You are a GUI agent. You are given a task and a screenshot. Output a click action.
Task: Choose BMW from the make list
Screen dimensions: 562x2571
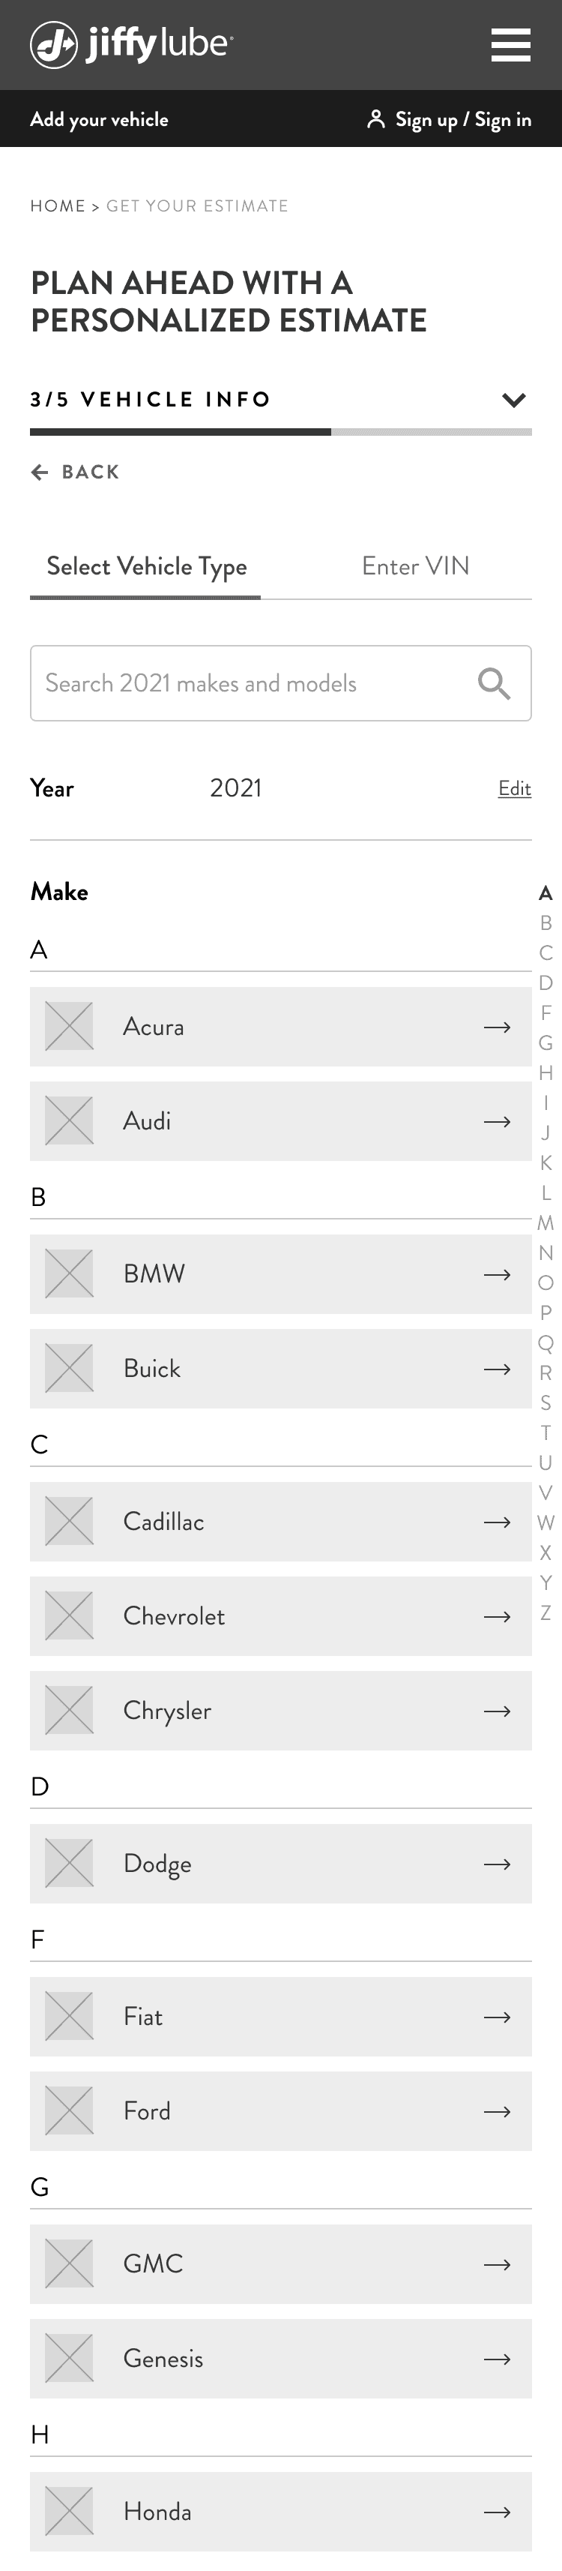[280, 1273]
